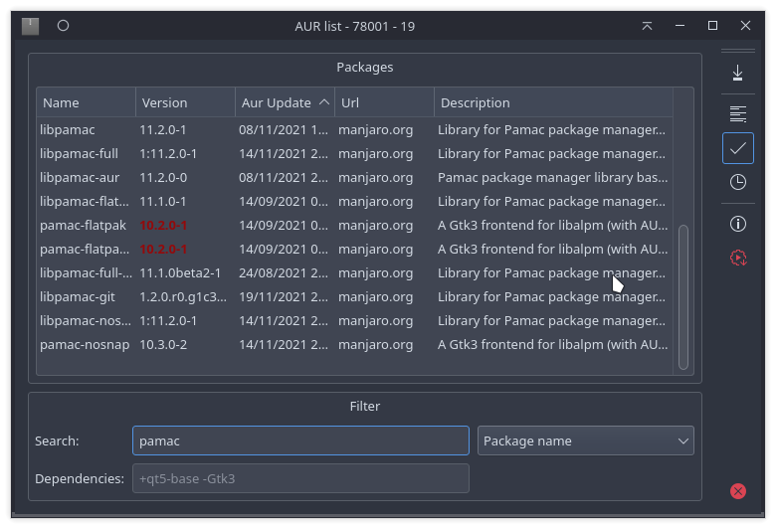This screenshot has width=776, height=529.
Task: Select the libpamac-git row
Action: pos(354,297)
